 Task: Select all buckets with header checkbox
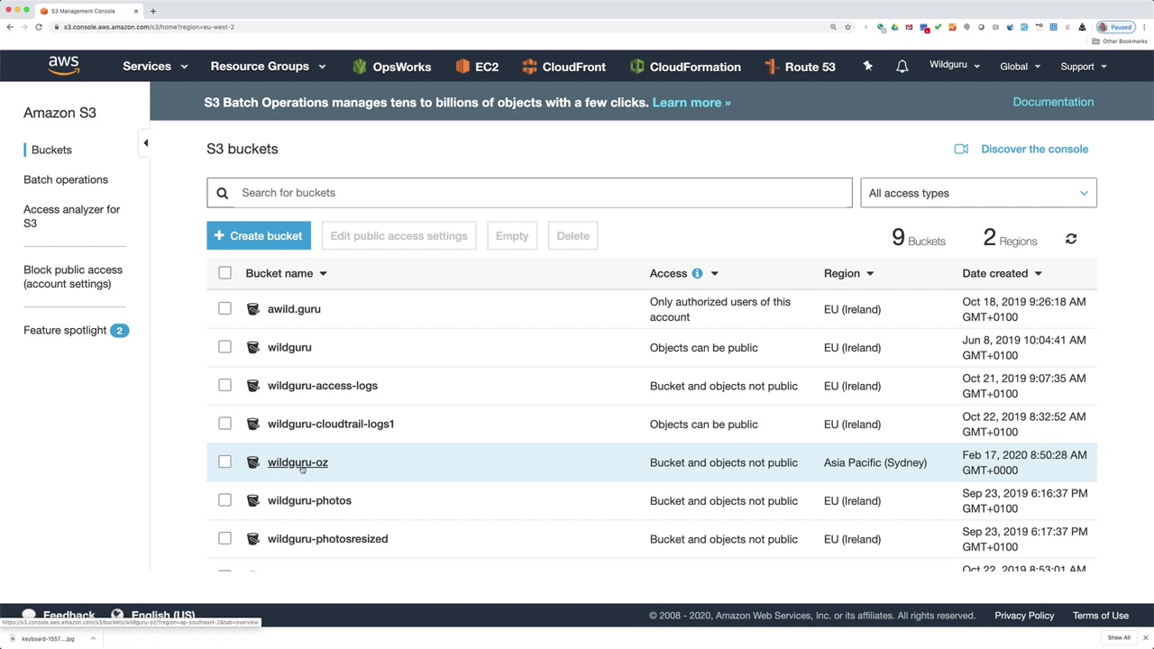[224, 273]
